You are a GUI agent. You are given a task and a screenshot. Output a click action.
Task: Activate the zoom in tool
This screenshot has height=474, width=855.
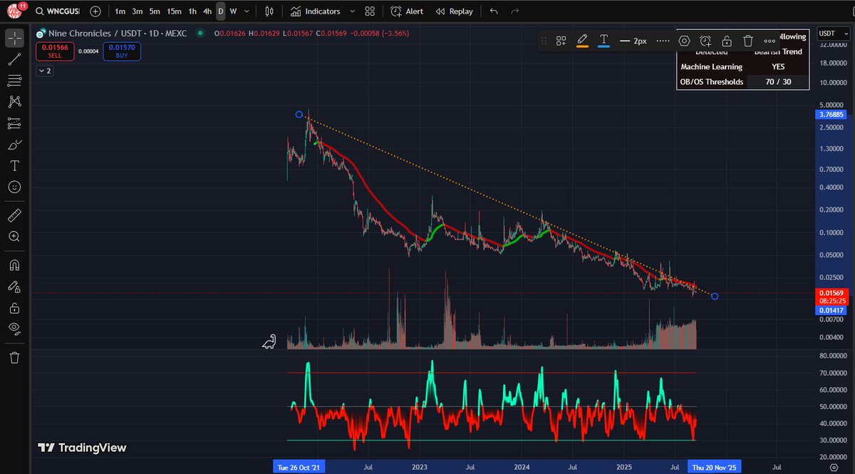tap(14, 236)
